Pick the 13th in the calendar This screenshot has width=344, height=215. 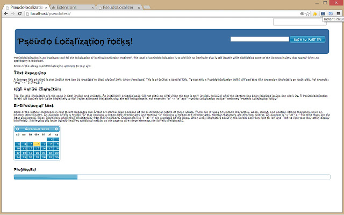point(37,148)
